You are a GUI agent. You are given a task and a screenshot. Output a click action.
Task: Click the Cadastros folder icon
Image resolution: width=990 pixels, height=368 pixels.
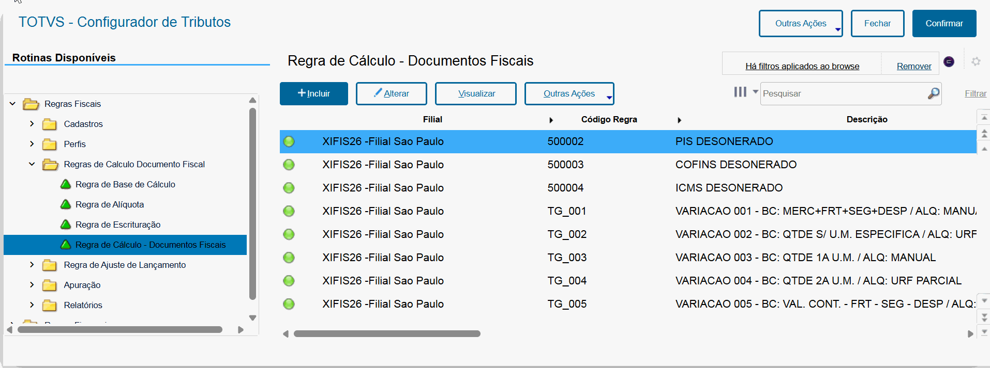coord(50,124)
